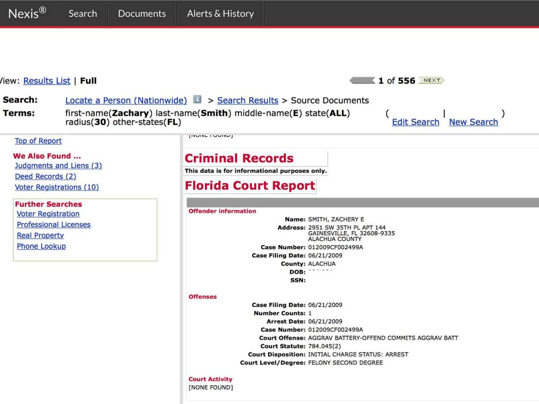Click the previous-result arrow near 1 of 556

pyautogui.click(x=362, y=80)
